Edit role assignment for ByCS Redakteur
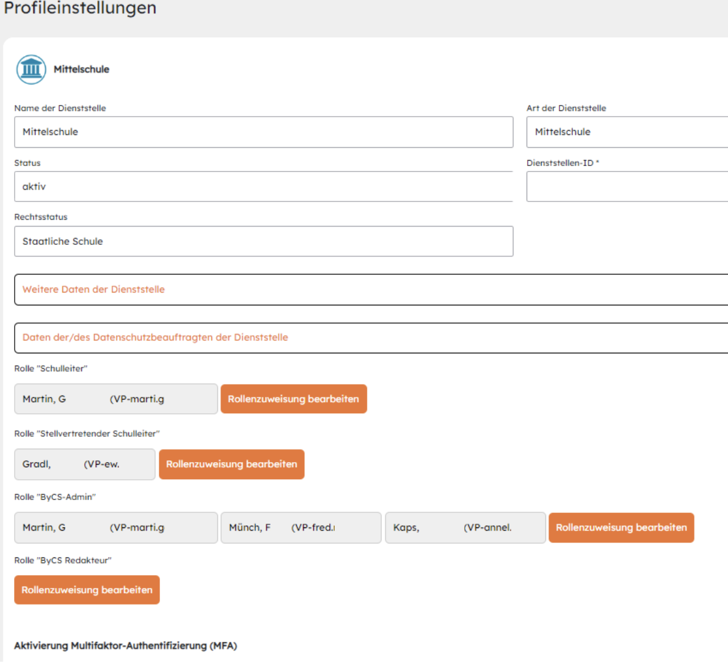The height and width of the screenshot is (663, 728). tap(87, 590)
